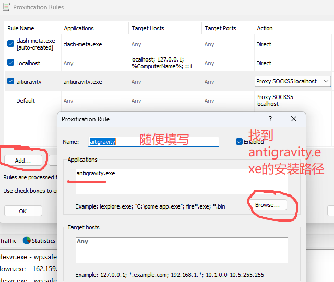
Task: Click the Name input field
Action: 153,142
